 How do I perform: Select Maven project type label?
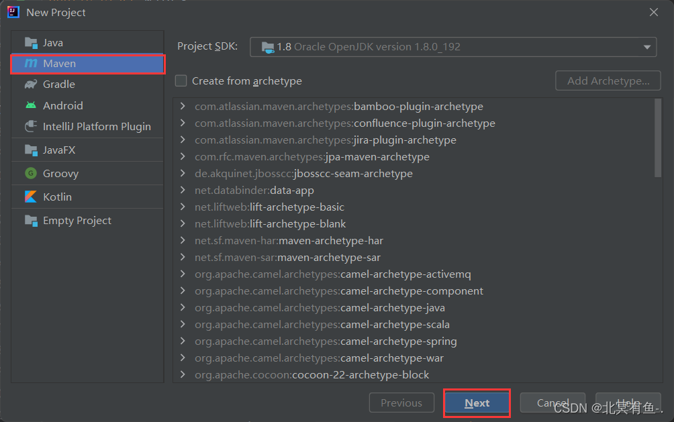pos(59,64)
